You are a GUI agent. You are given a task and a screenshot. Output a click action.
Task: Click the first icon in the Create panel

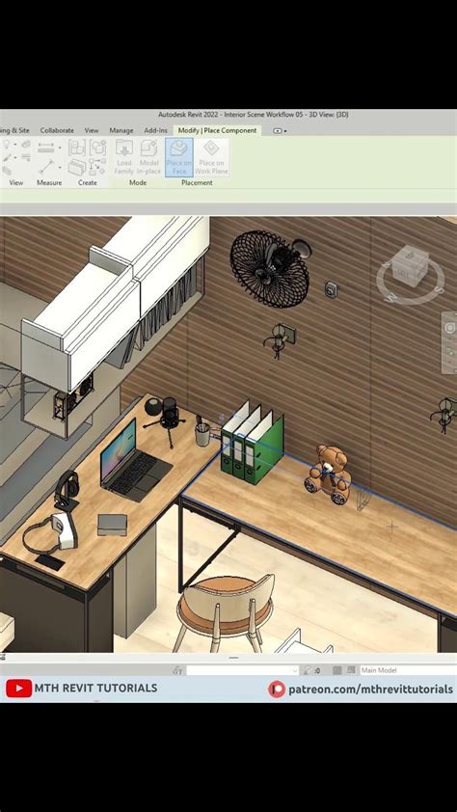[77, 148]
